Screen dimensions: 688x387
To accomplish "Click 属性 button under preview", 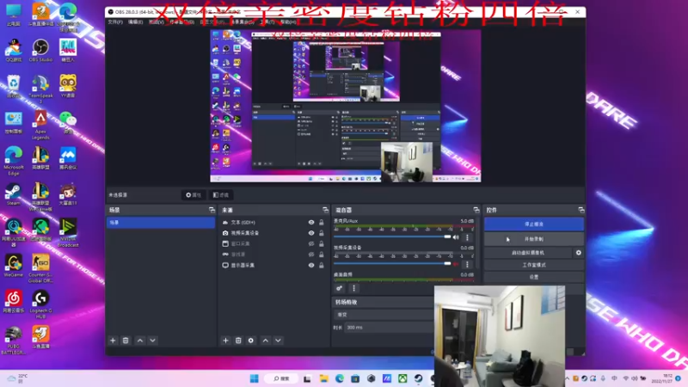I will 193,195.
